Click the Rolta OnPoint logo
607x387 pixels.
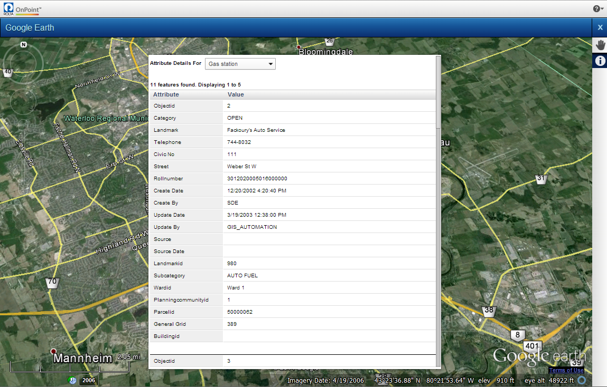click(x=22, y=8)
